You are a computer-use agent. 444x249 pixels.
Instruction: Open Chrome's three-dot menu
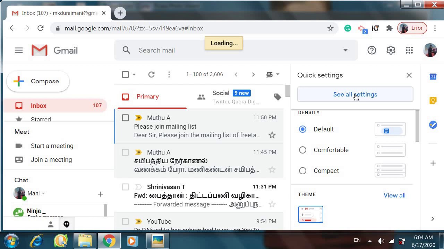click(435, 28)
